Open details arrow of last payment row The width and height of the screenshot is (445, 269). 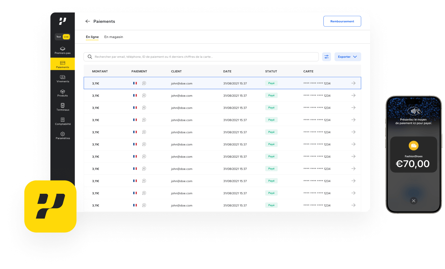coord(353,205)
